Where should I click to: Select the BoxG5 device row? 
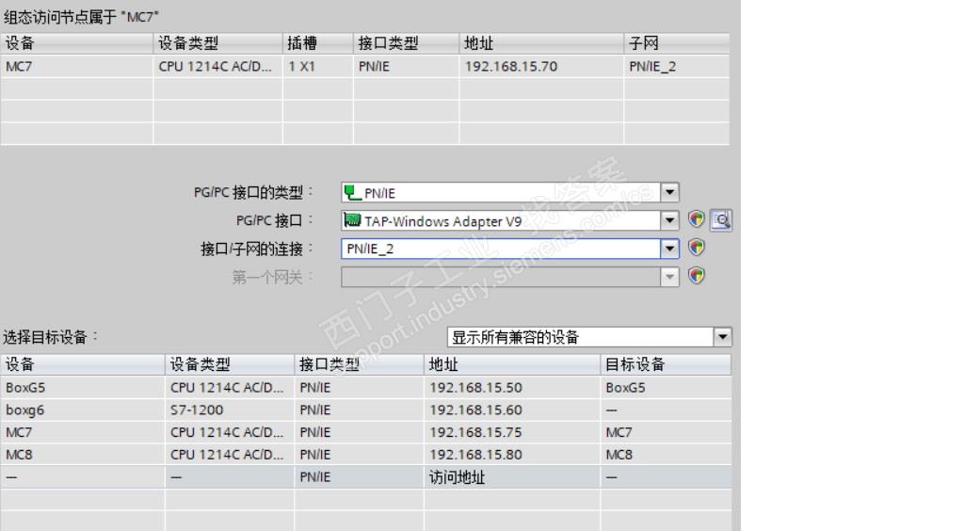pyautogui.click(x=366, y=388)
